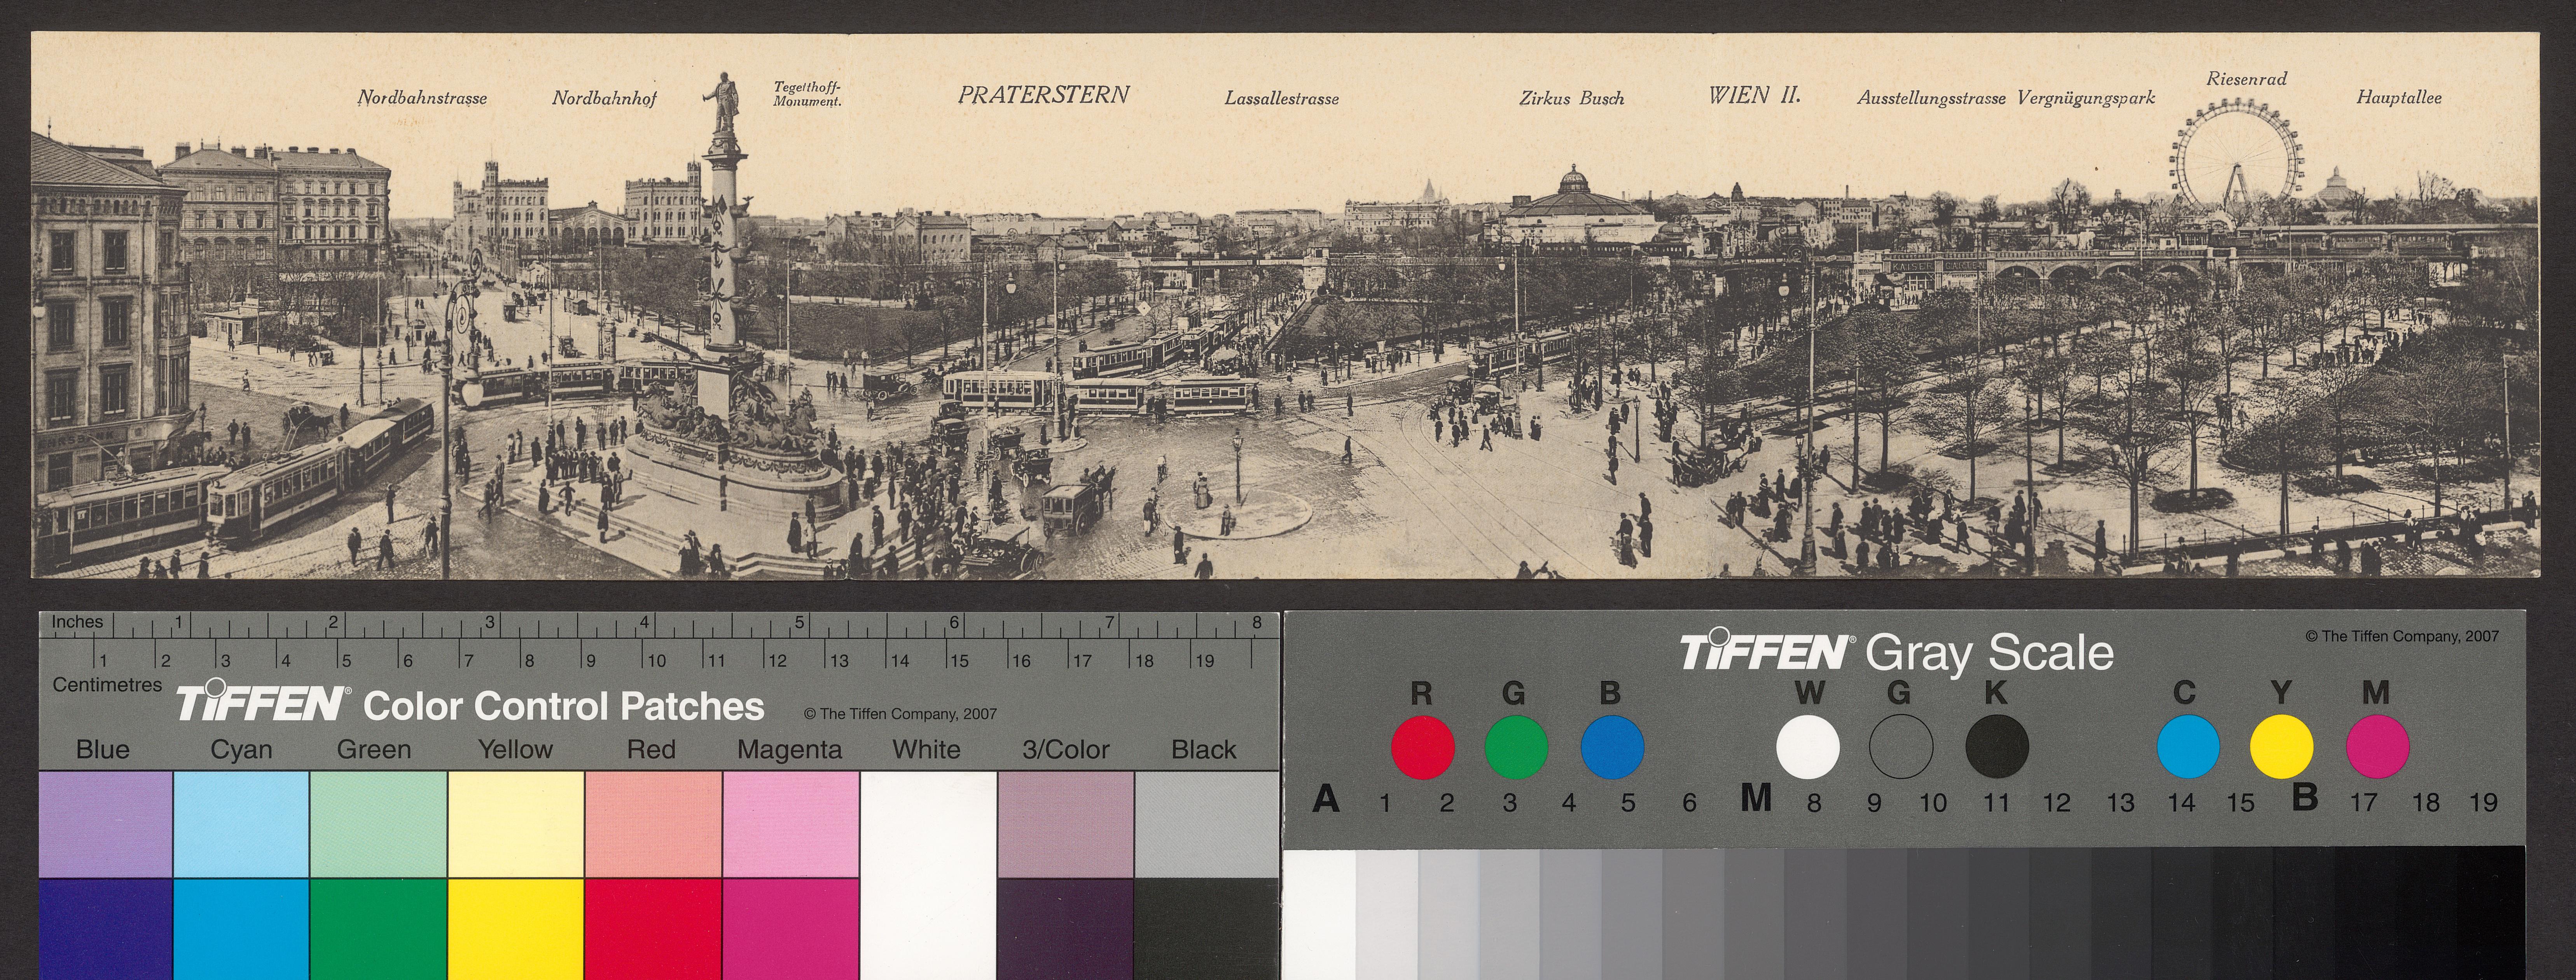Click the "Gray Scale" title text

pos(1990,653)
